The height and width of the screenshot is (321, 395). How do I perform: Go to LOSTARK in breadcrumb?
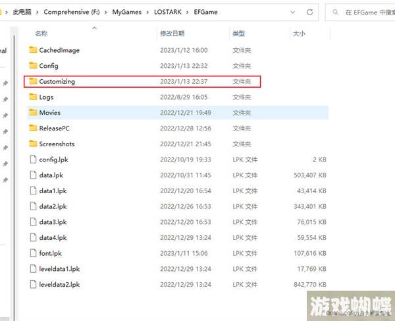point(167,12)
